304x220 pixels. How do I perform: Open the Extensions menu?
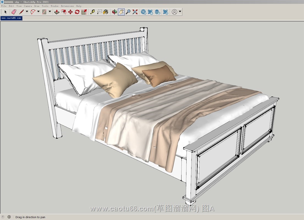pos(67,6)
